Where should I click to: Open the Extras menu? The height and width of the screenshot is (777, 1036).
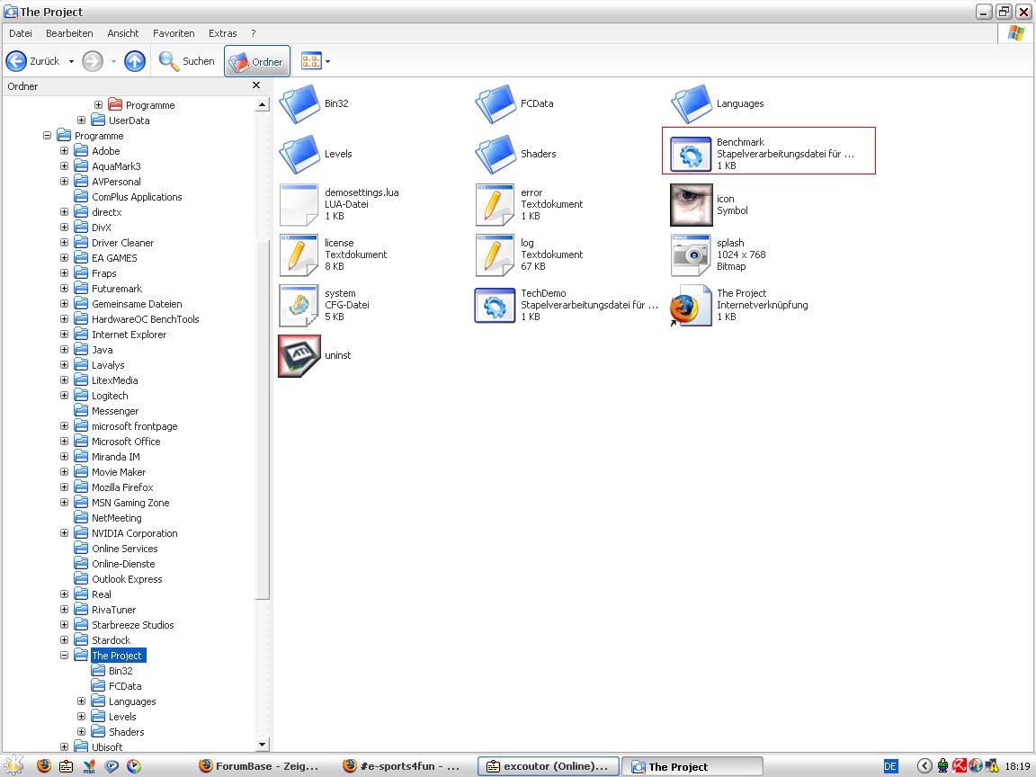pyautogui.click(x=223, y=33)
